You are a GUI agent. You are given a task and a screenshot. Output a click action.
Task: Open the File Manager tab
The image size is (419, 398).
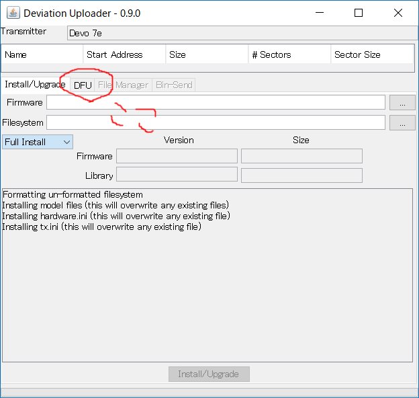click(x=123, y=85)
